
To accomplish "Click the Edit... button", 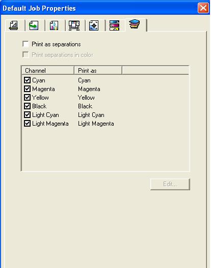I will point(170,184).
